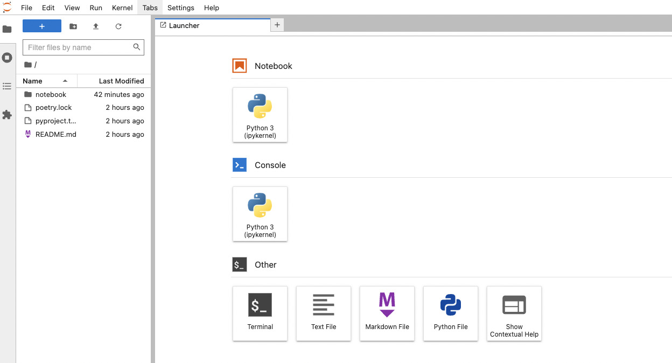
Task: Open the Extension Manager puzzle icon
Action: pyautogui.click(x=7, y=115)
